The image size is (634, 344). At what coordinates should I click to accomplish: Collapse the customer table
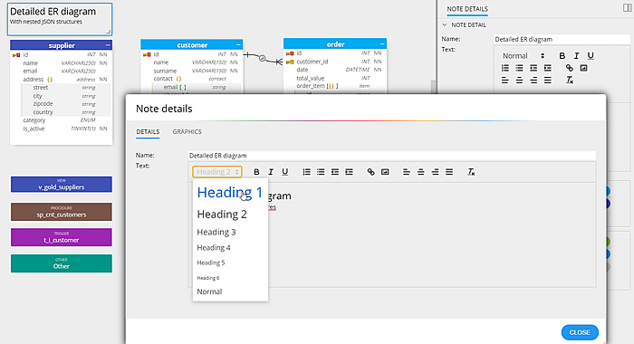[238, 45]
